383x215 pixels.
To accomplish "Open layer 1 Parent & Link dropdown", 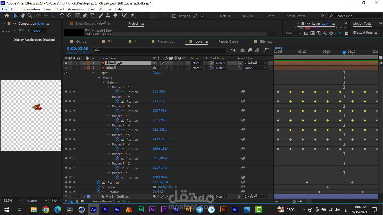I will 256,63.
